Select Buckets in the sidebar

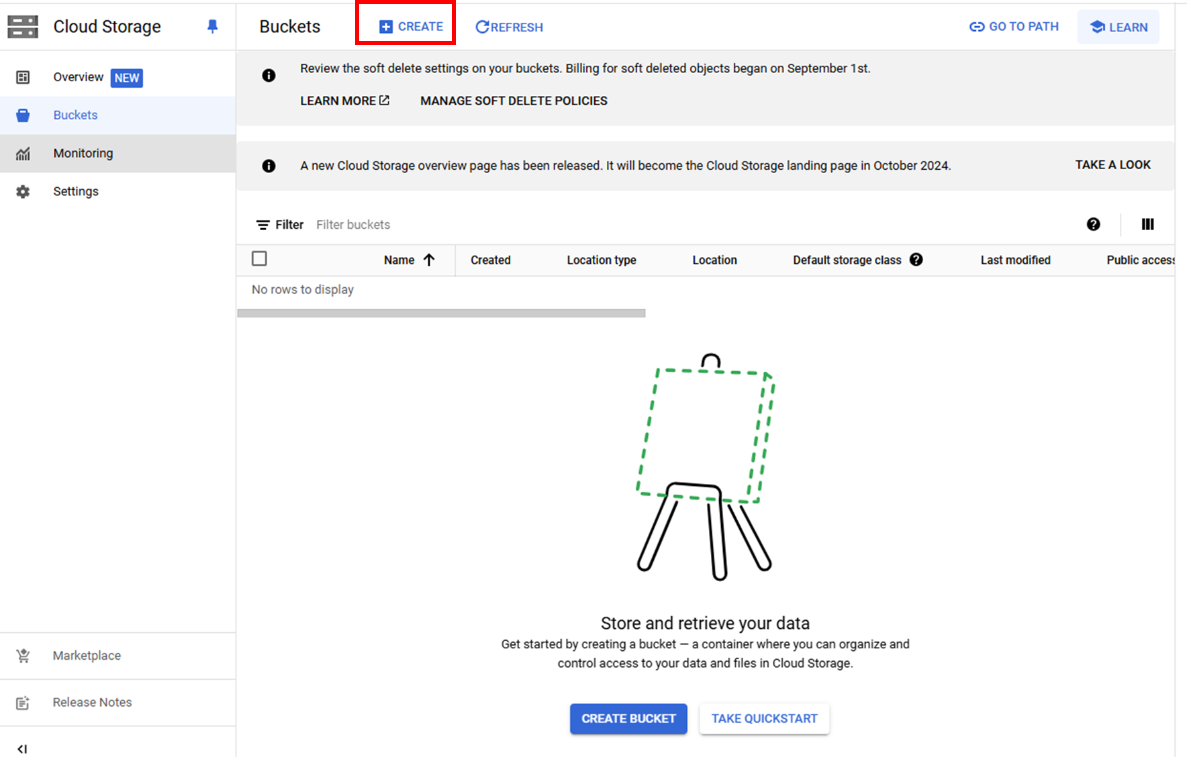coord(117,115)
